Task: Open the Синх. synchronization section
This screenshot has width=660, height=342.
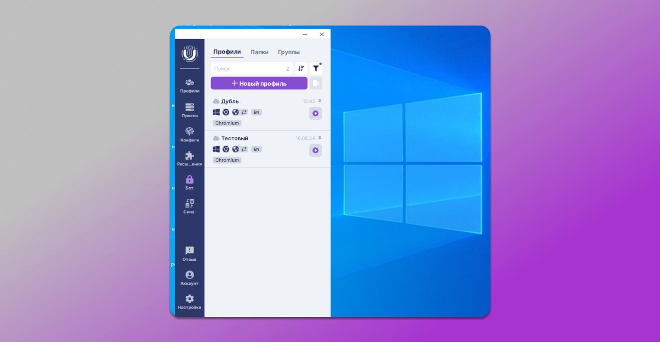Action: click(x=190, y=206)
